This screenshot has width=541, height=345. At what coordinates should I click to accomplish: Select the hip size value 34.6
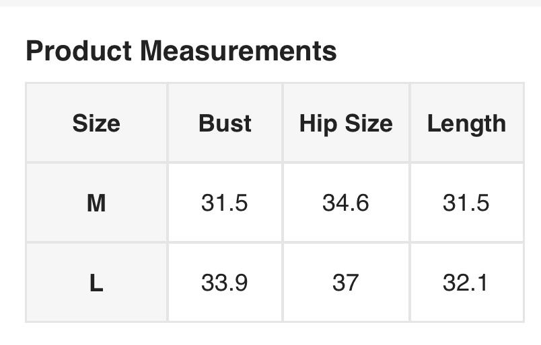[x=346, y=203]
